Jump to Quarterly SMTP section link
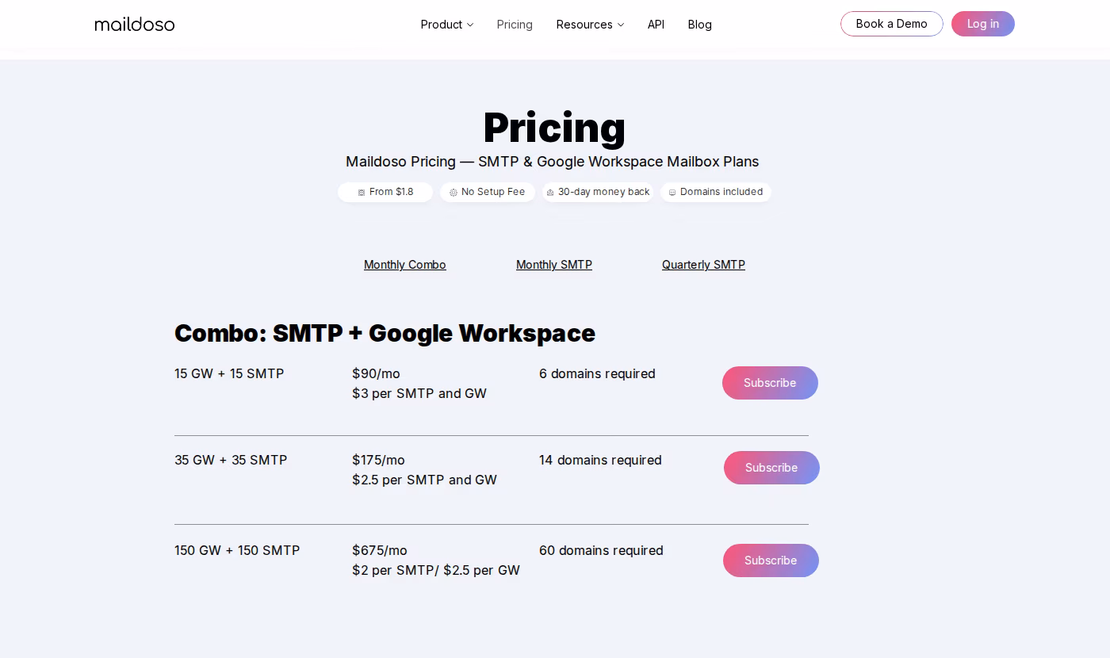This screenshot has width=1110, height=658. point(703,265)
